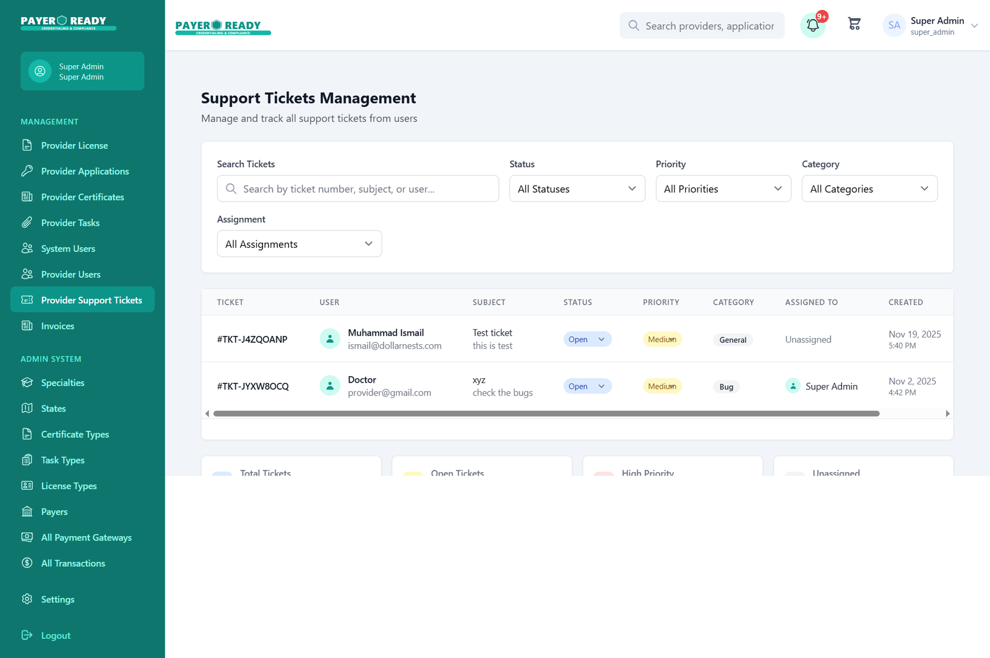Screen dimensions: 990x658
Task: Click the States map icon in sidebar
Action: (x=27, y=409)
